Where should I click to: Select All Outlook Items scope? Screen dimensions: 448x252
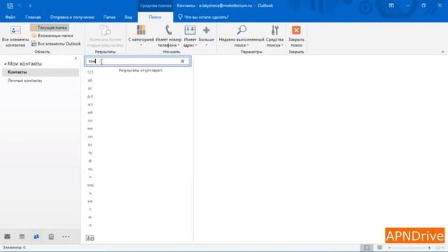coord(56,43)
